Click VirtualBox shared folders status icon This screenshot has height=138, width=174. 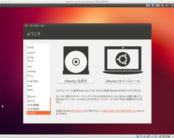[152, 136]
